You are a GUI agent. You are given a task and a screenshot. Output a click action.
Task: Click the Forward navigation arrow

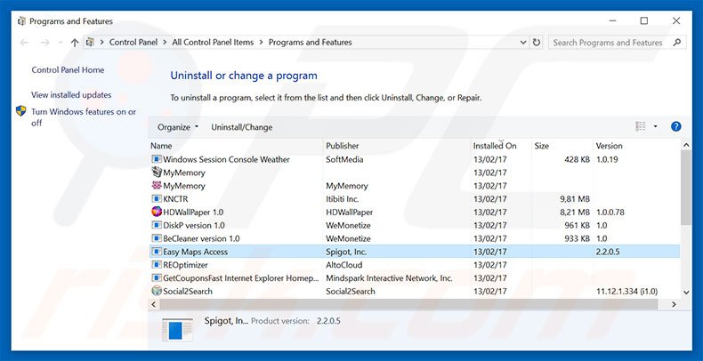(x=44, y=43)
